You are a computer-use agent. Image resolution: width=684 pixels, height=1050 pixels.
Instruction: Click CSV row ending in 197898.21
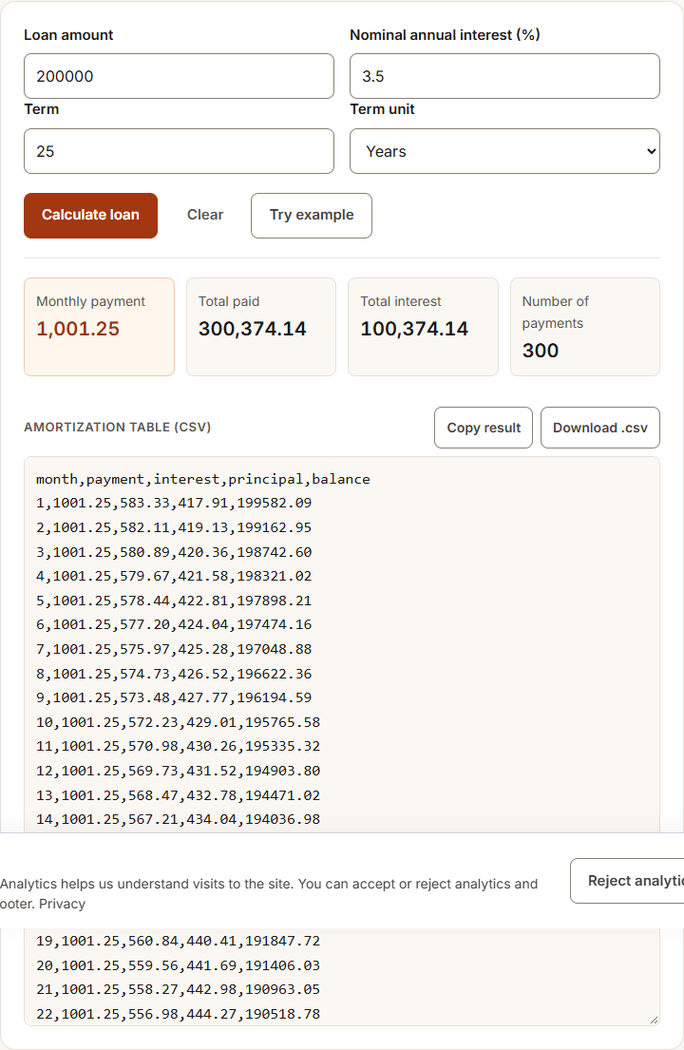click(174, 601)
